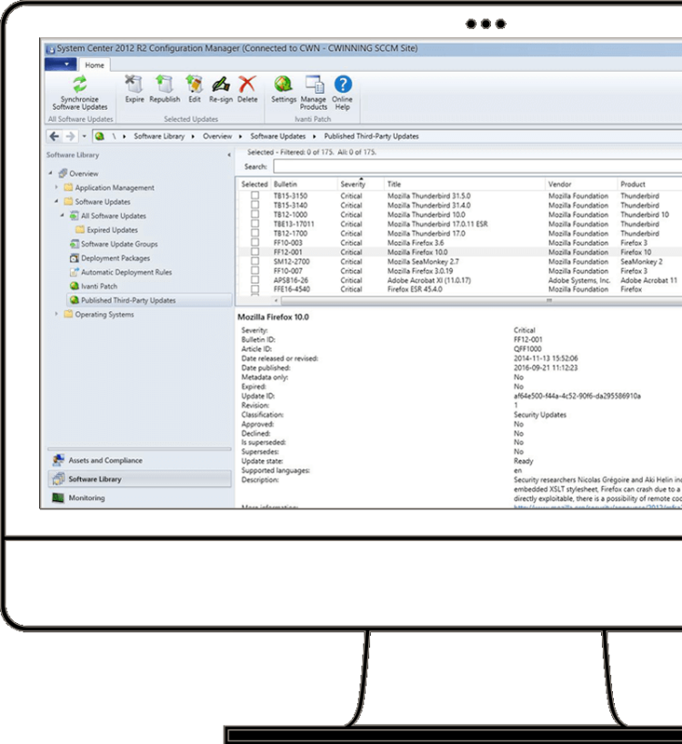Image resolution: width=682 pixels, height=744 pixels.
Task: Click into the Search field
Action: tap(477, 166)
